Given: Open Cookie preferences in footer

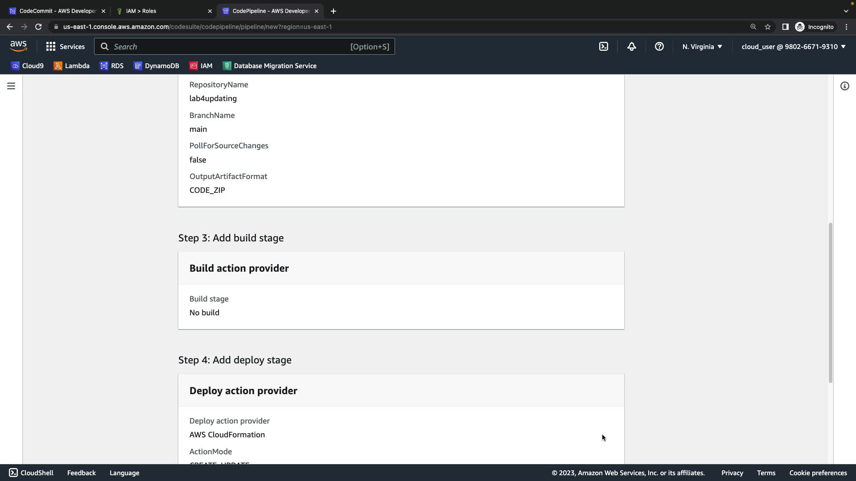Looking at the screenshot, I should 818,473.
